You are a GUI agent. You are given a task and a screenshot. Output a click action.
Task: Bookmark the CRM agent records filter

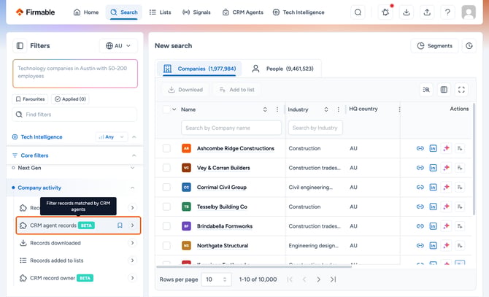120,225
